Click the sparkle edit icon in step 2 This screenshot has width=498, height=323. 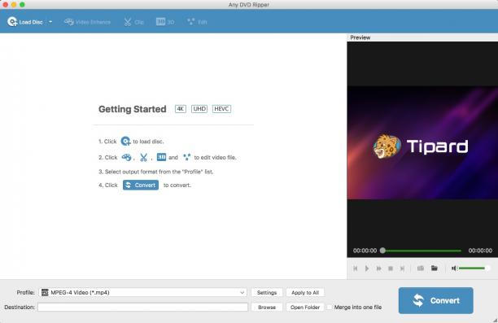[x=187, y=157]
